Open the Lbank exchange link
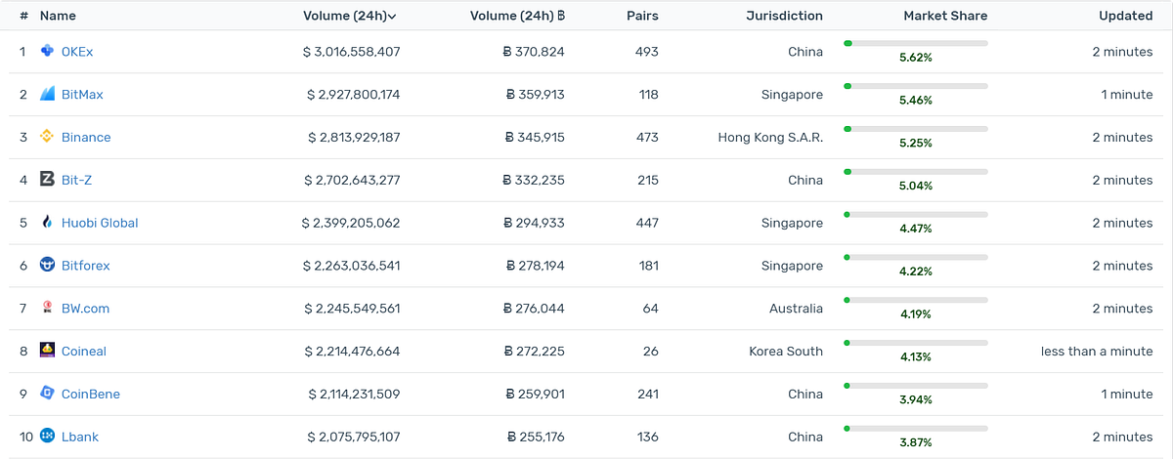 (x=80, y=438)
